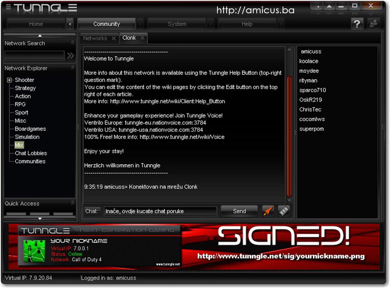Open the Tunngle help question mark

[x=357, y=24]
